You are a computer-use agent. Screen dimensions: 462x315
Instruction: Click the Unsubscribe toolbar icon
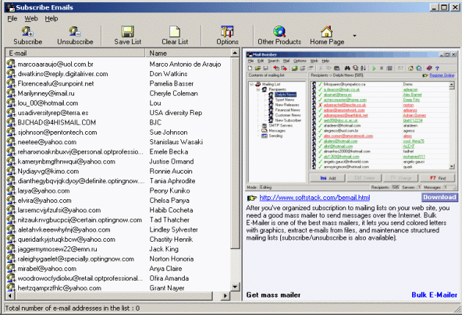[x=74, y=31]
